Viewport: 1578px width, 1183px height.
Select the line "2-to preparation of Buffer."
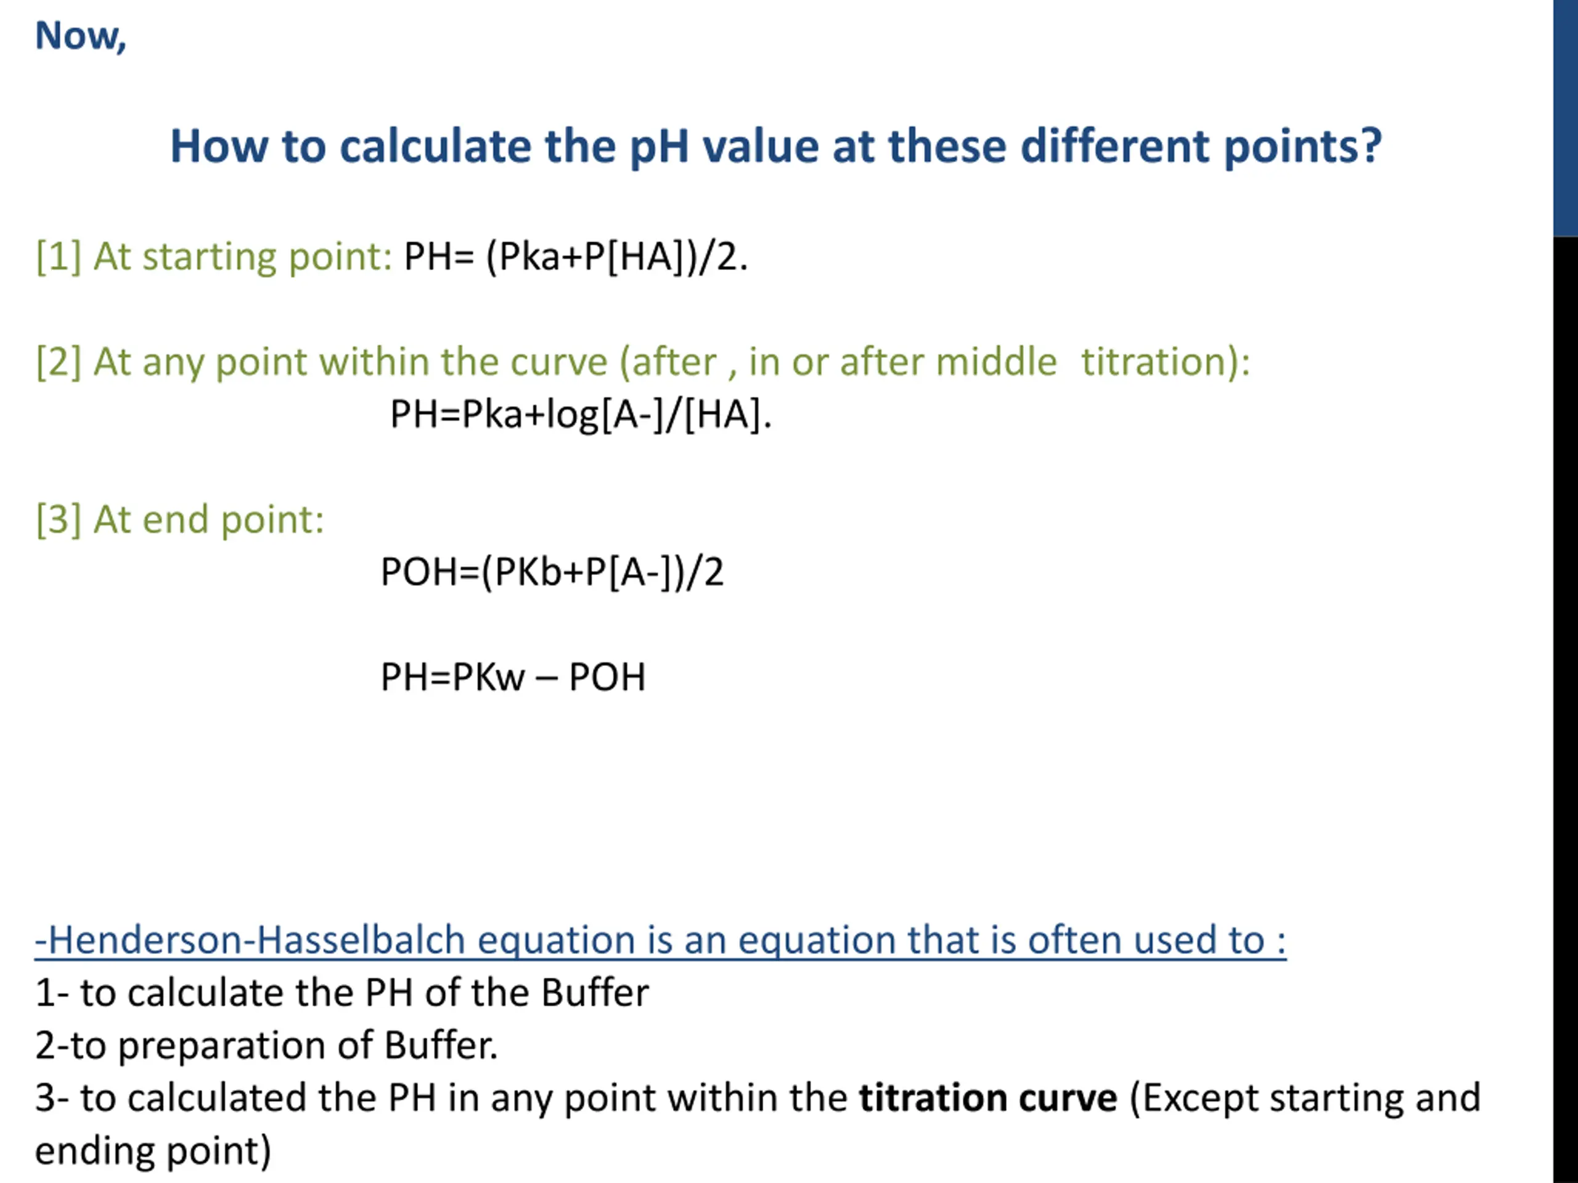point(266,1046)
